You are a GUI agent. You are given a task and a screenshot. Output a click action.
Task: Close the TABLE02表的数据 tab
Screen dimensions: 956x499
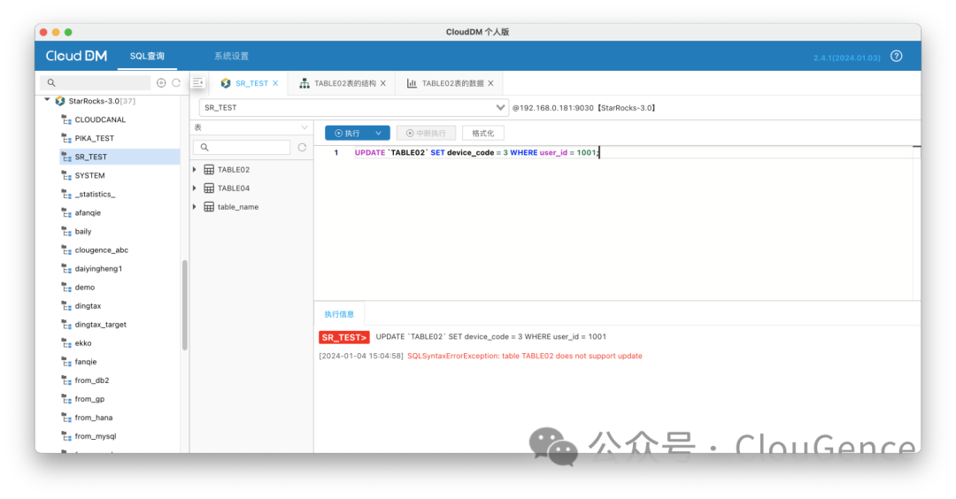pyautogui.click(x=490, y=83)
